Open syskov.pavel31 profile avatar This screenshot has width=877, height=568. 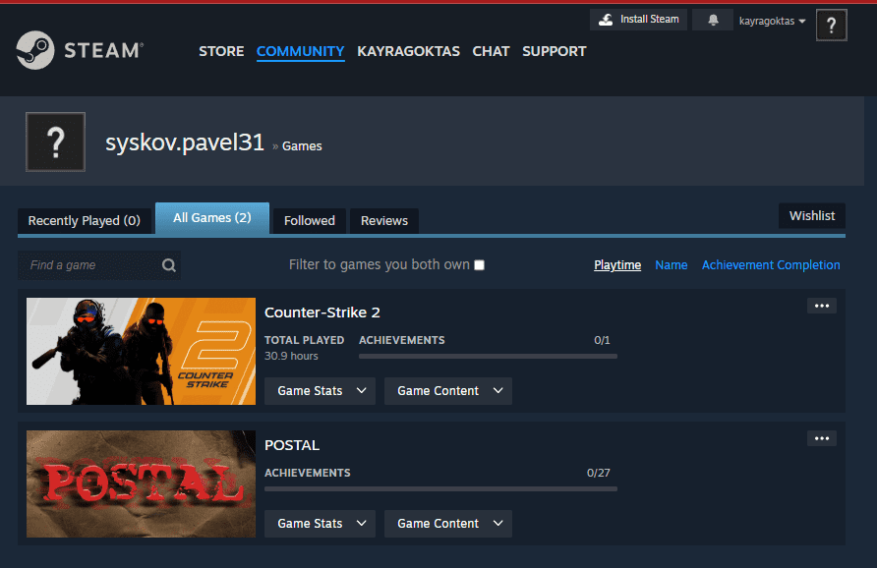55,142
